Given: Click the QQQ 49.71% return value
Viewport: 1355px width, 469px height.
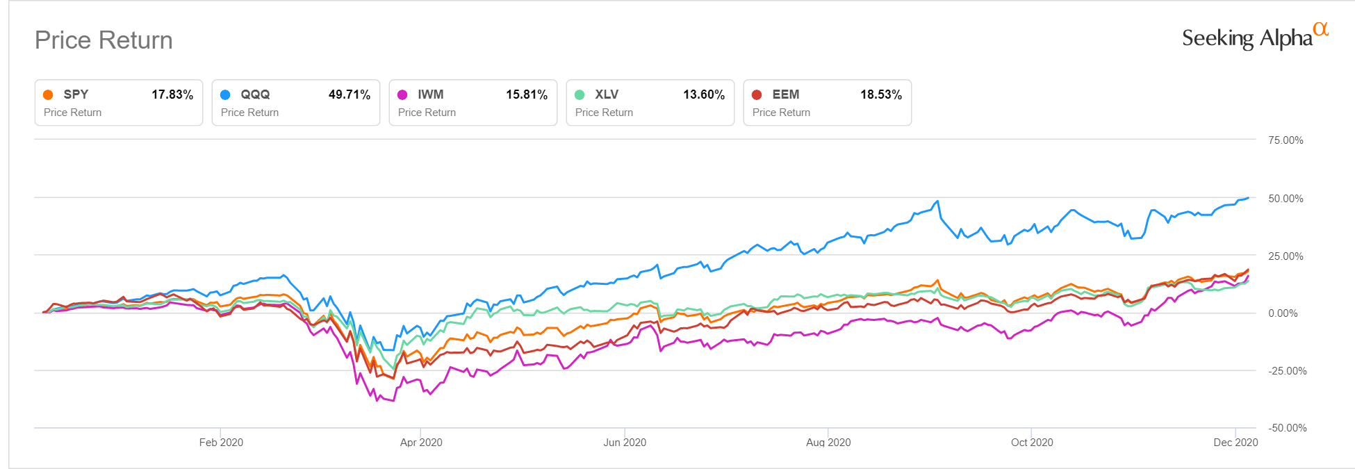Looking at the screenshot, I should click(349, 94).
